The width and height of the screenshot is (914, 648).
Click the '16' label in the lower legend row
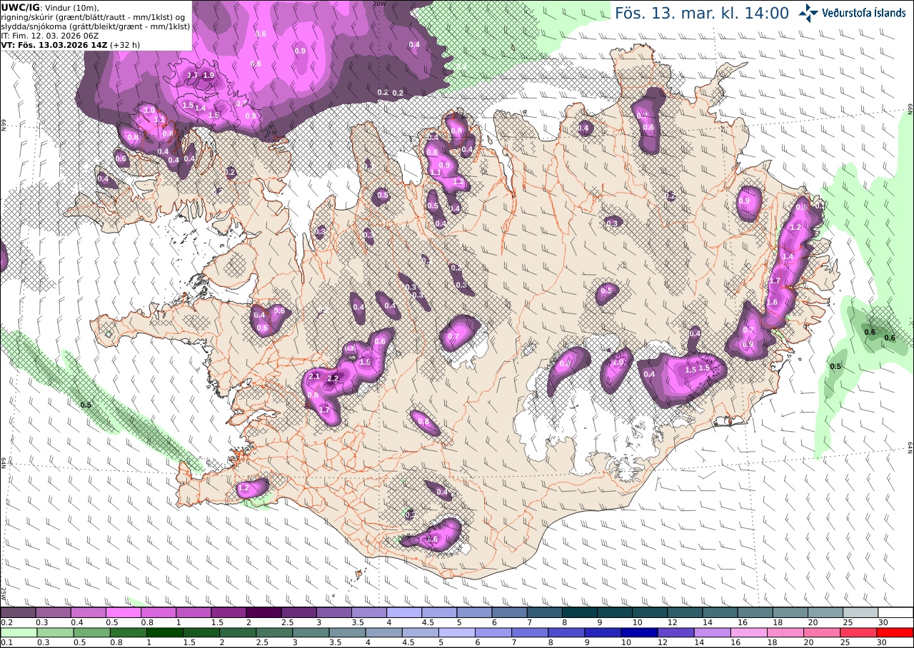[x=738, y=642]
